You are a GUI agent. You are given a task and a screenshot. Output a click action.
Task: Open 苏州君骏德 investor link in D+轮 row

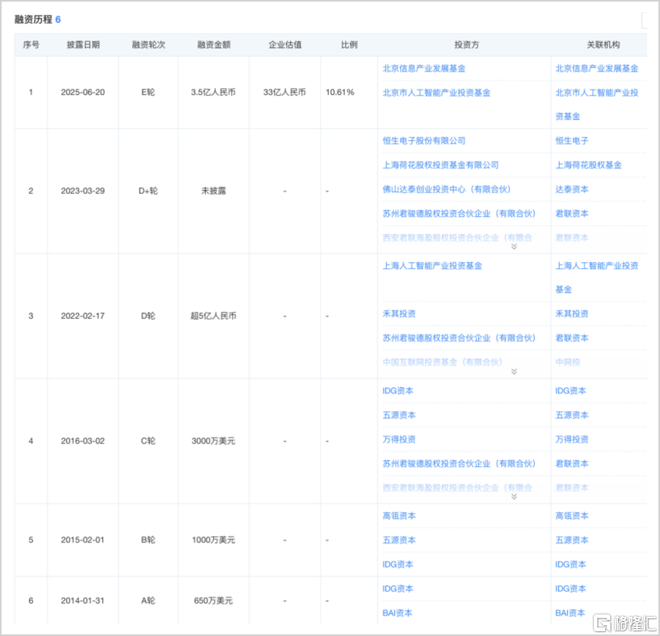(x=459, y=213)
